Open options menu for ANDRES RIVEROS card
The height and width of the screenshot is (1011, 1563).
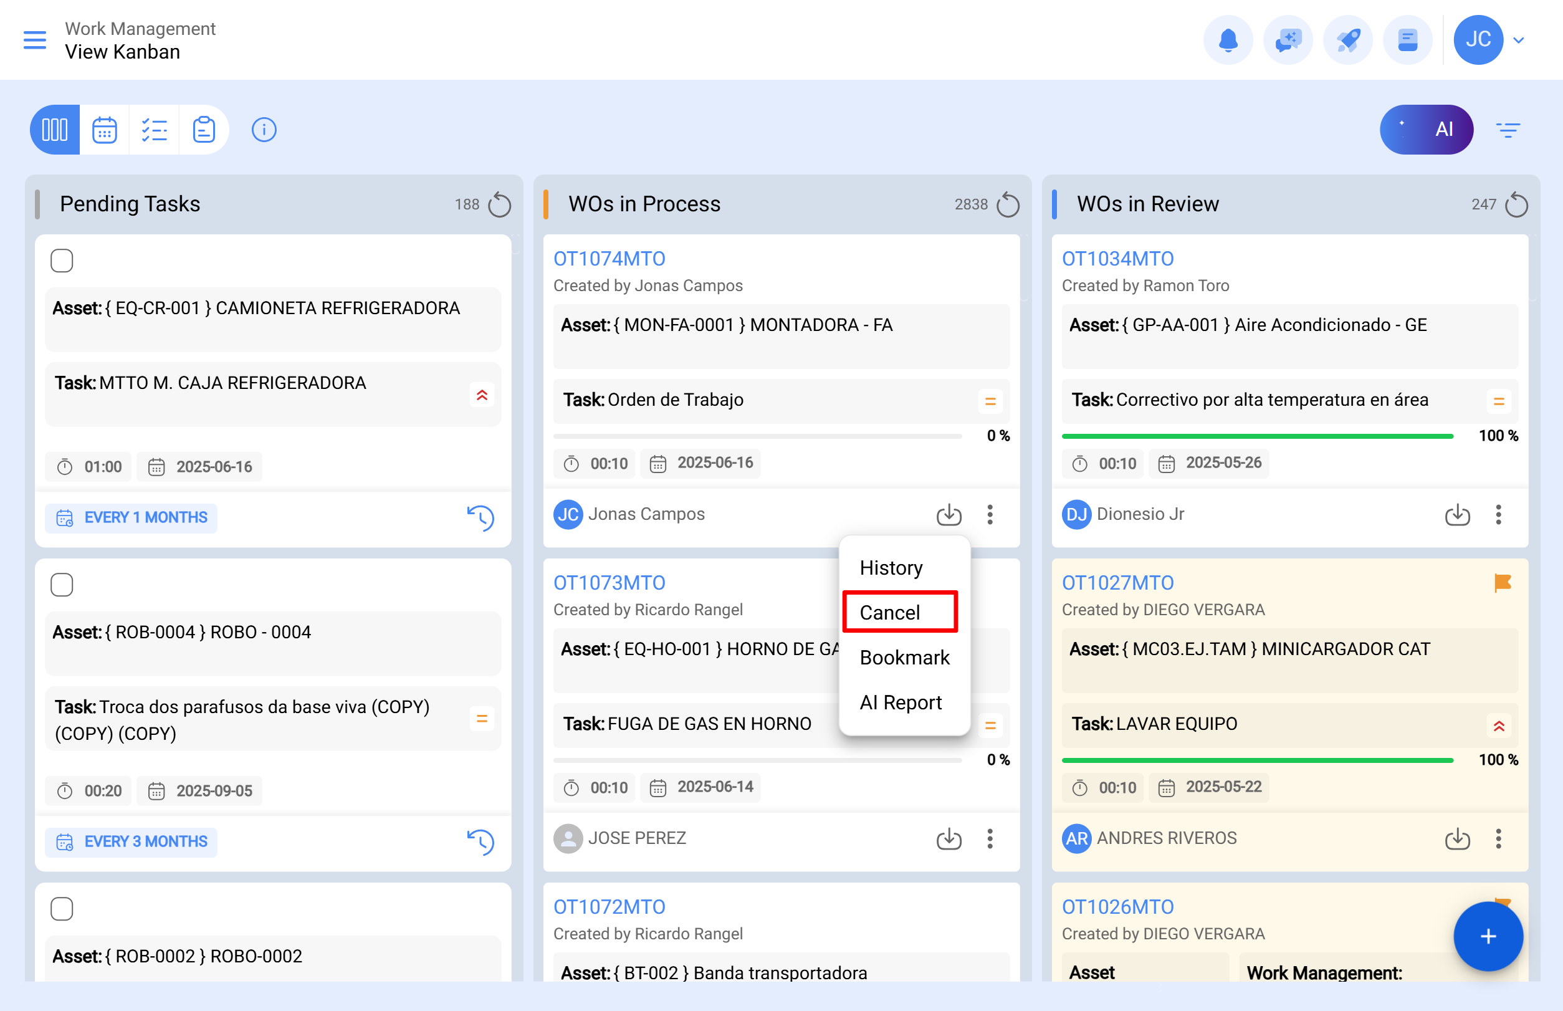pos(1499,838)
